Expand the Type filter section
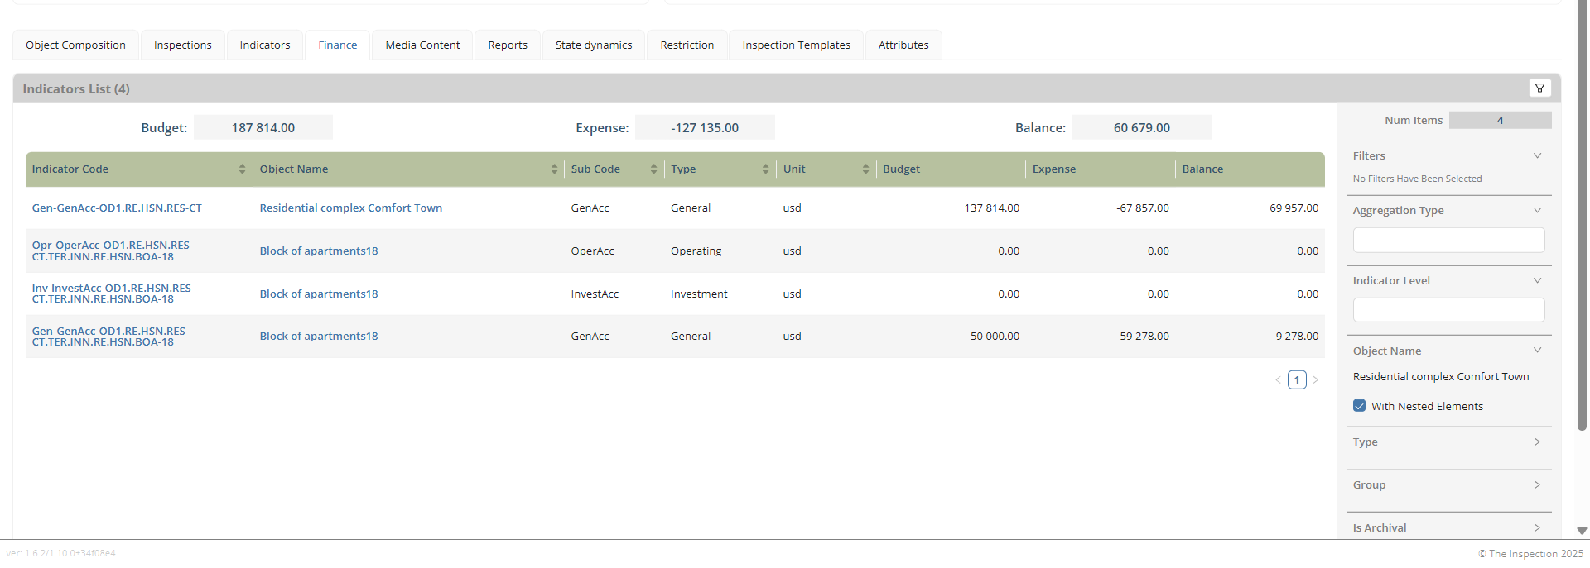Image resolution: width=1590 pixels, height=568 pixels. [1537, 442]
